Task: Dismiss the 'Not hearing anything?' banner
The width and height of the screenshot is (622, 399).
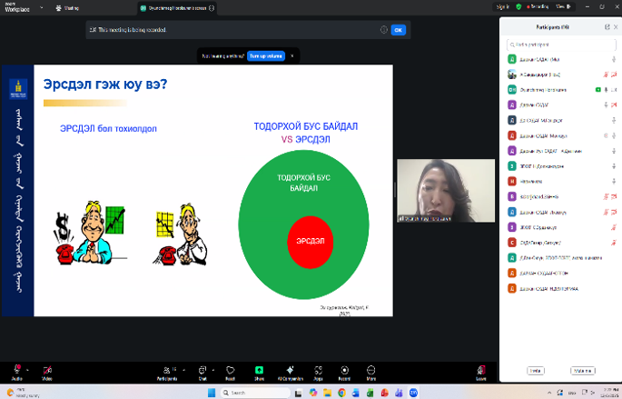Action: tap(291, 55)
